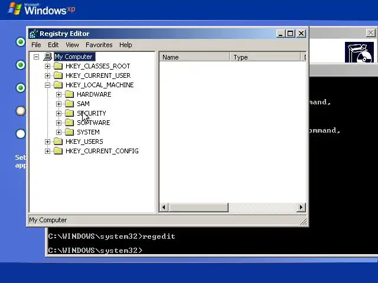378x283 pixels.
Task: Expand the SAM subkey
Action: pos(58,104)
